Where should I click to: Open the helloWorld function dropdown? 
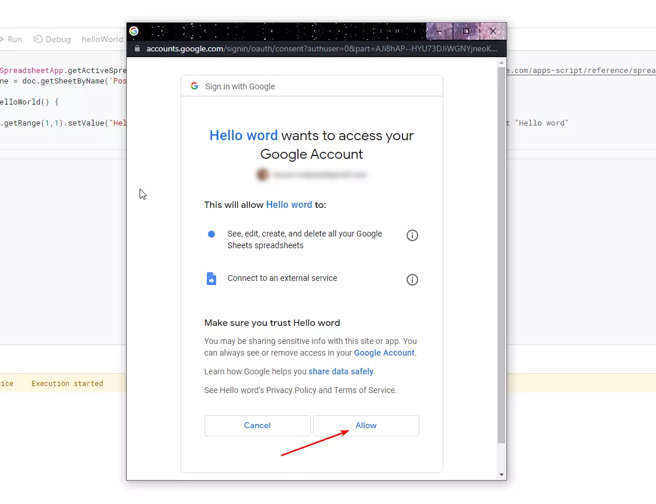tap(102, 39)
